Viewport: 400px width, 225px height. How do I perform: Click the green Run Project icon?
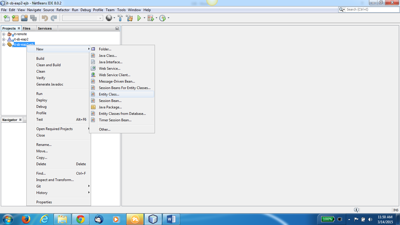pos(139,18)
